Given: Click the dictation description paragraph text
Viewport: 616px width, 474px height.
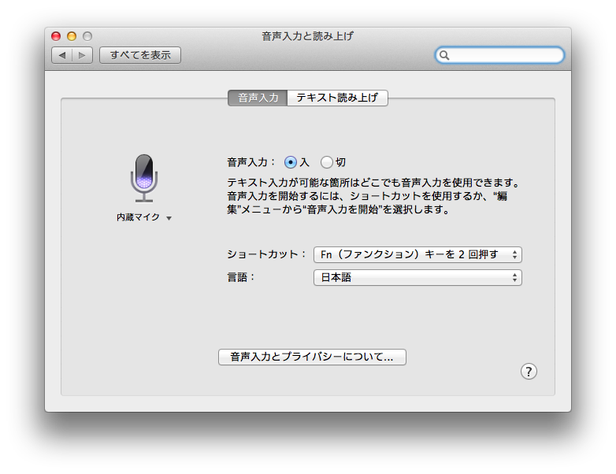Looking at the screenshot, I should (370, 197).
